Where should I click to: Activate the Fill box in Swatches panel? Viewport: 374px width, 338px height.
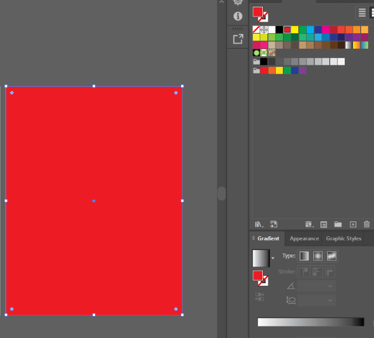click(x=258, y=12)
